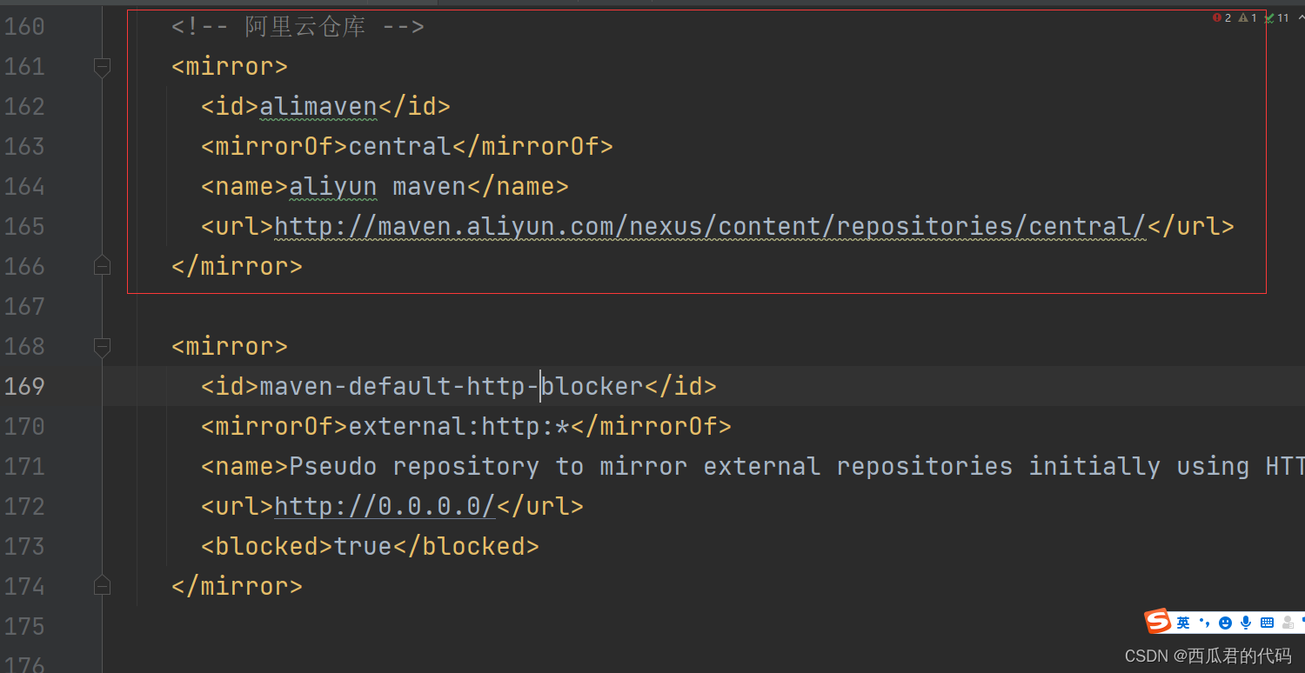Click the red error count indicator
The image size is (1305, 673).
1217,17
